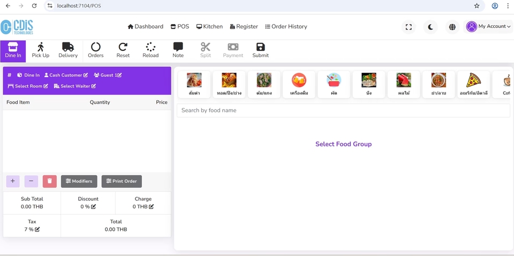Open Select Waiter picker
Screen dimensions: 514x256
point(75,86)
